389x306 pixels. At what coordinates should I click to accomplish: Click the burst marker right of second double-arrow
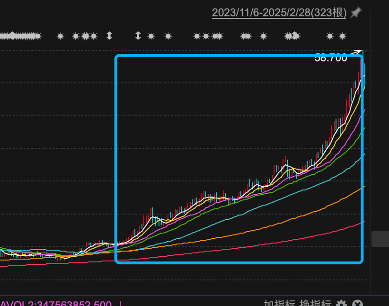(x=151, y=37)
